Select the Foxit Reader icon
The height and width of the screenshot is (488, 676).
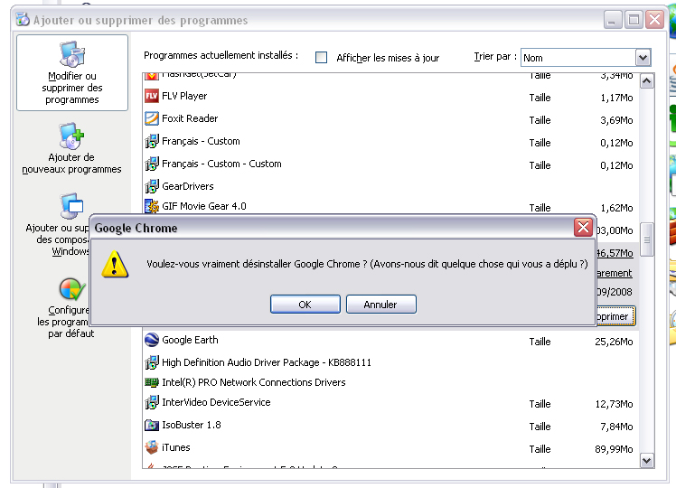coord(152,118)
